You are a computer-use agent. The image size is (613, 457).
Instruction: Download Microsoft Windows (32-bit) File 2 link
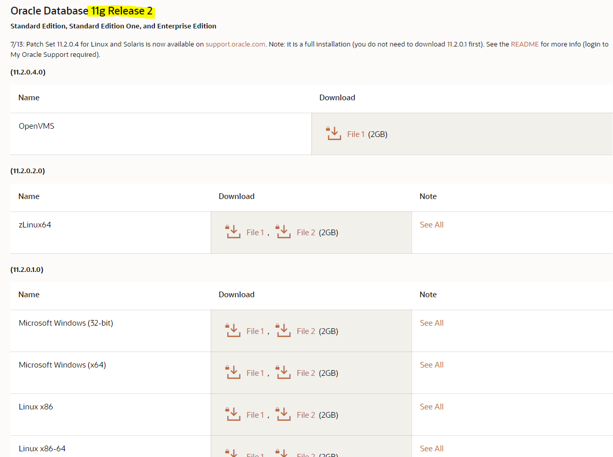tap(306, 331)
